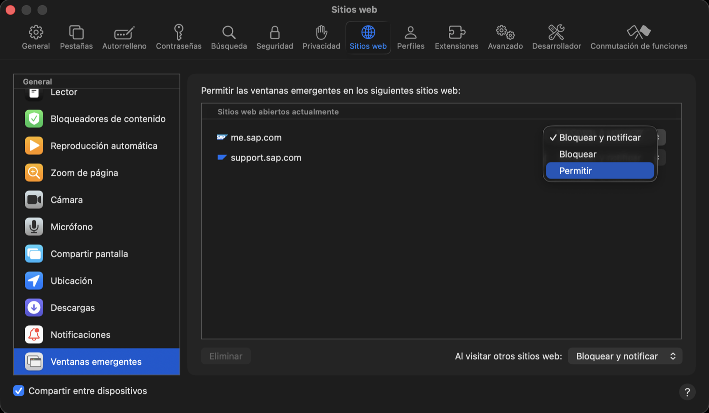Image resolution: width=709 pixels, height=413 pixels.
Task: Select 'Bloqueadores de contenido' label in sidebar
Action: tap(108, 119)
